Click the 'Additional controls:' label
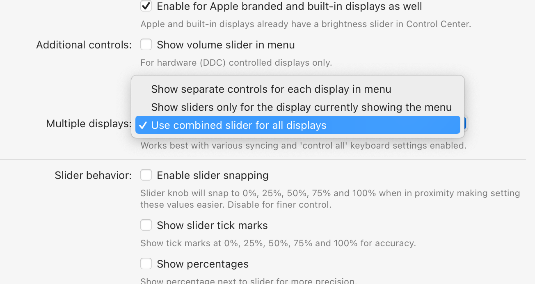This screenshot has width=535, height=284. click(x=83, y=44)
